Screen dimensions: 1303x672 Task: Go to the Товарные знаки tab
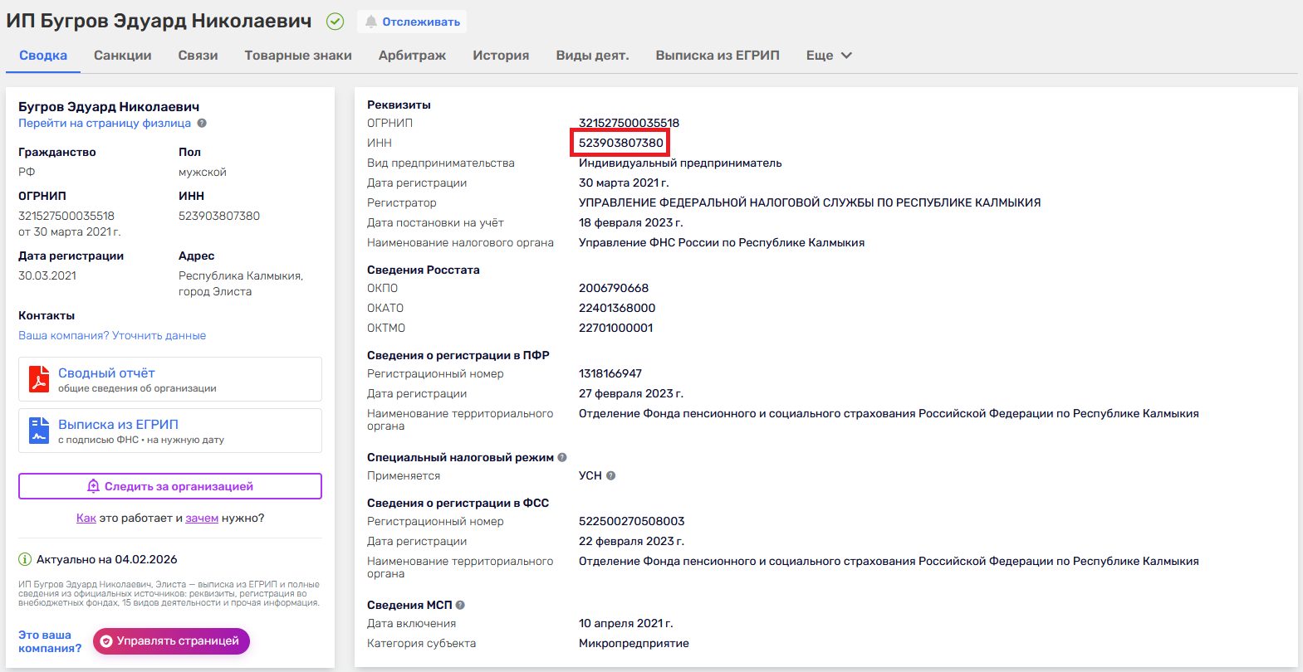coord(298,56)
